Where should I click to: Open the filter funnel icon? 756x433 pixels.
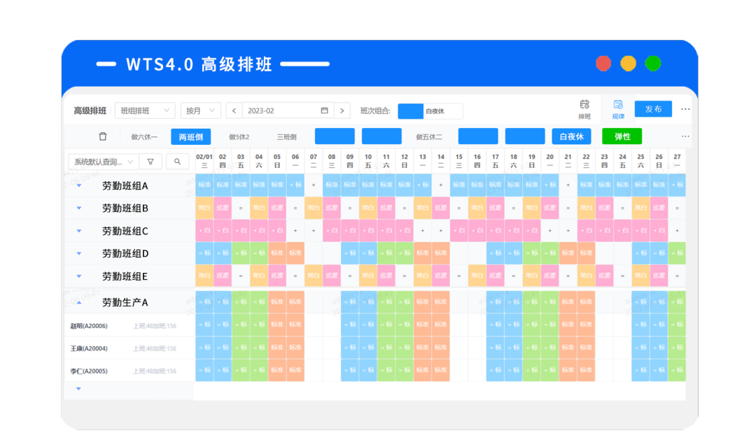[150, 162]
